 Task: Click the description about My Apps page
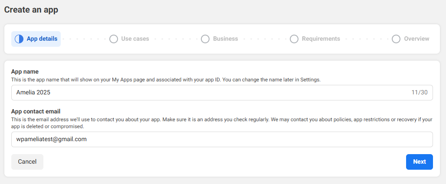[166, 80]
